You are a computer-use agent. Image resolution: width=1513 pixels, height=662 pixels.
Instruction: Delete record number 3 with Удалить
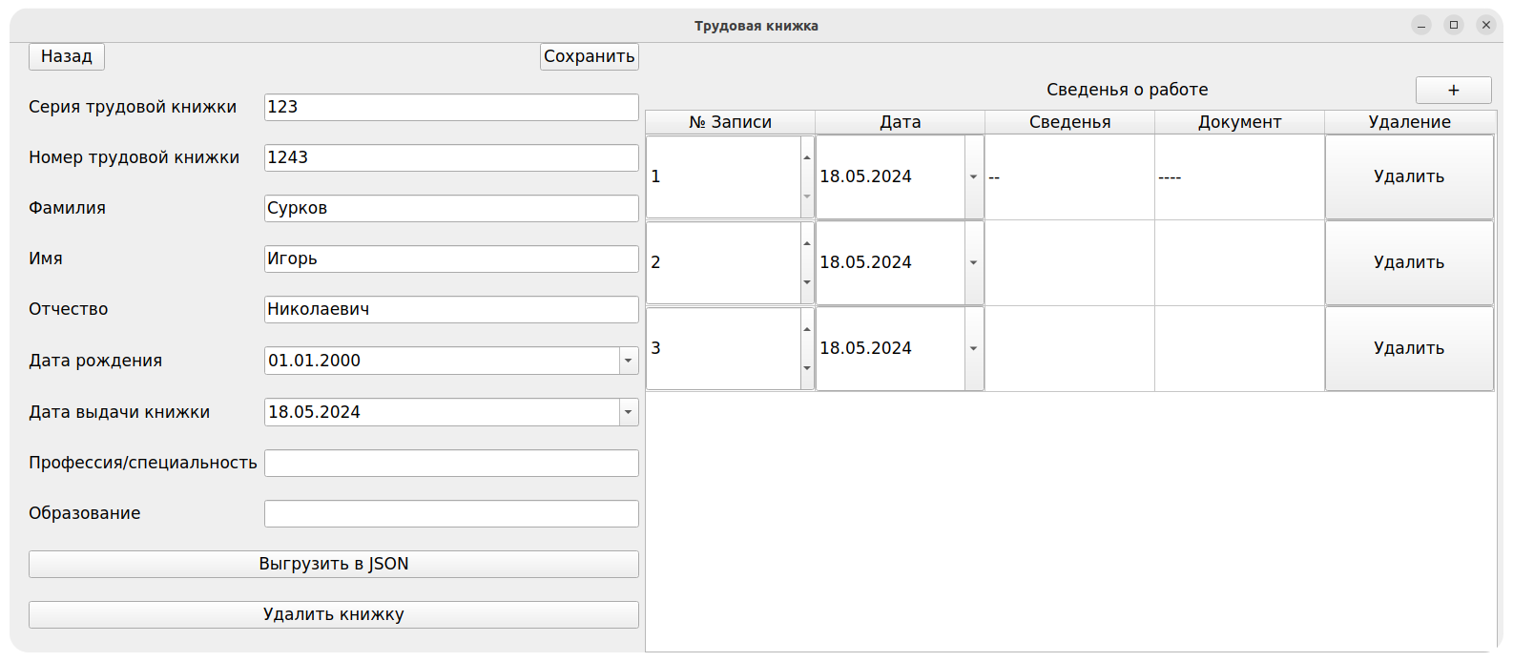(x=1409, y=348)
